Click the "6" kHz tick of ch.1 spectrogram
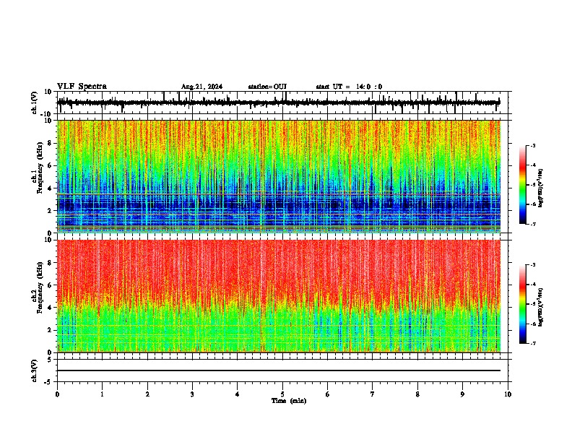572x442 pixels. (x=51, y=165)
